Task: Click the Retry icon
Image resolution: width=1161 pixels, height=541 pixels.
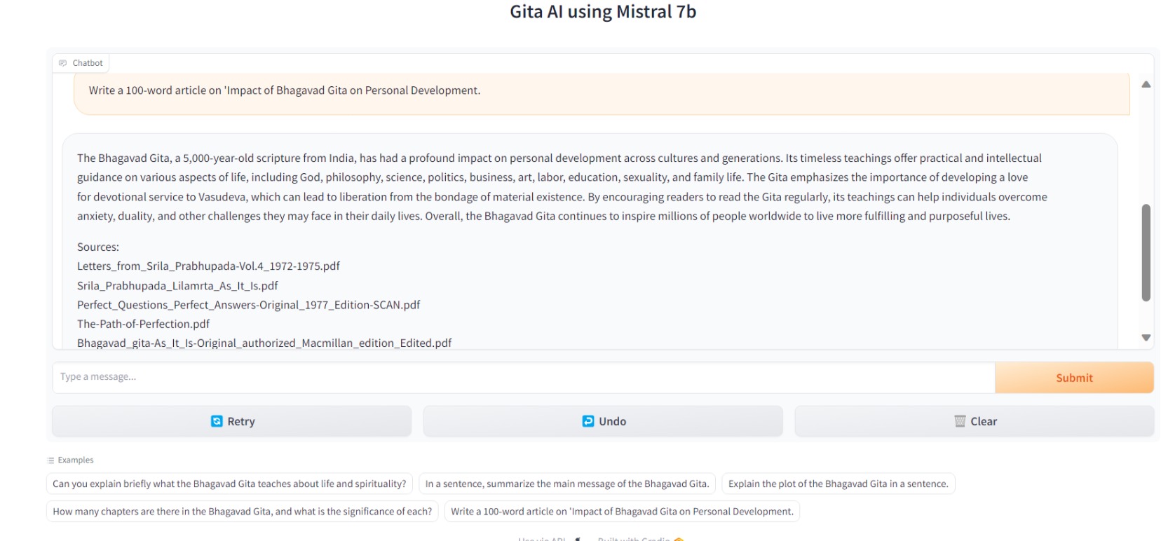Action: click(217, 421)
